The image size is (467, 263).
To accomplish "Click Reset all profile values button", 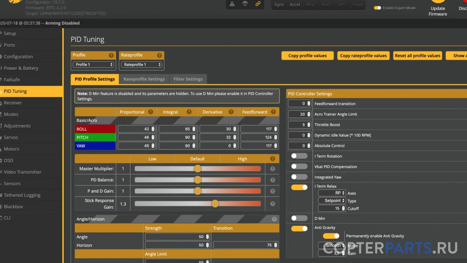I will [417, 56].
